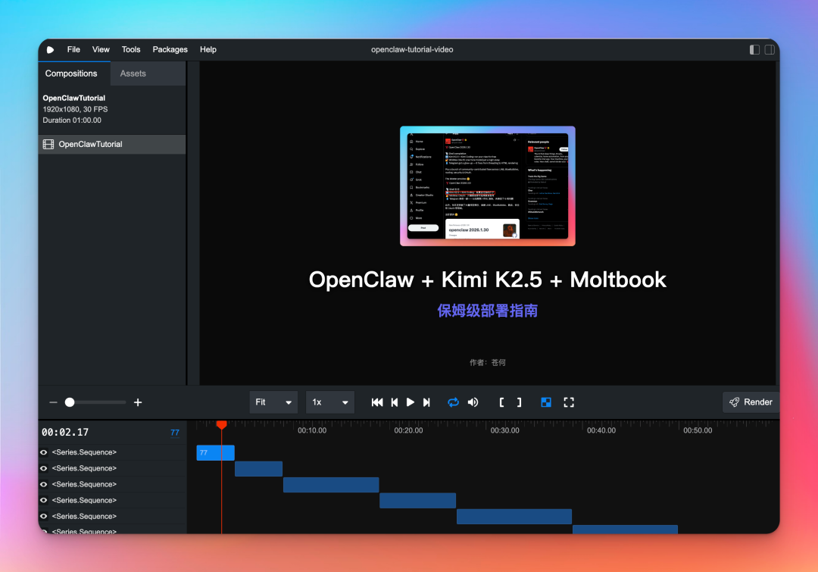Screen dimensions: 818x572
Task: Toggle the transparency checkerboard background
Action: [546, 402]
